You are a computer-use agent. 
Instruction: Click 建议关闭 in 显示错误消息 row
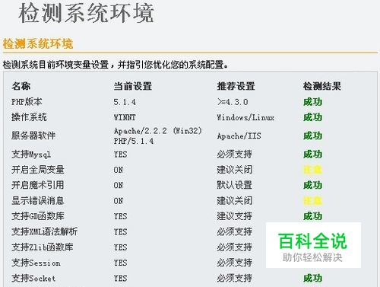tap(235, 201)
